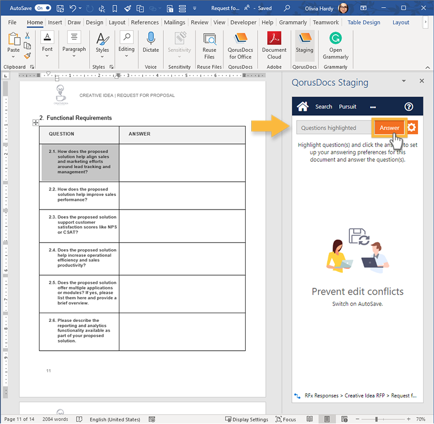Click the Paste clipboard icon

(14, 39)
